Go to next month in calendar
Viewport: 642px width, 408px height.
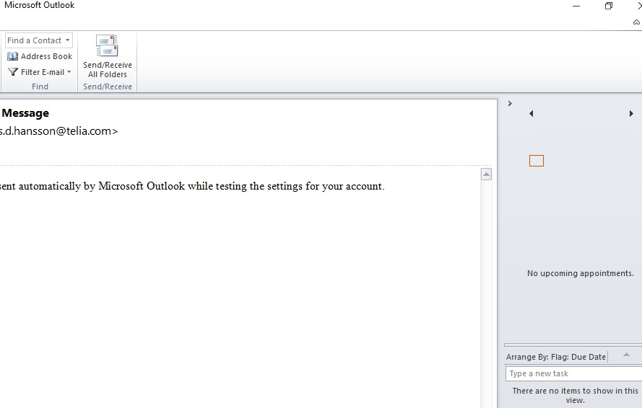coord(631,114)
